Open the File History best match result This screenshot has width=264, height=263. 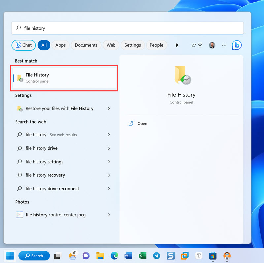(64, 78)
